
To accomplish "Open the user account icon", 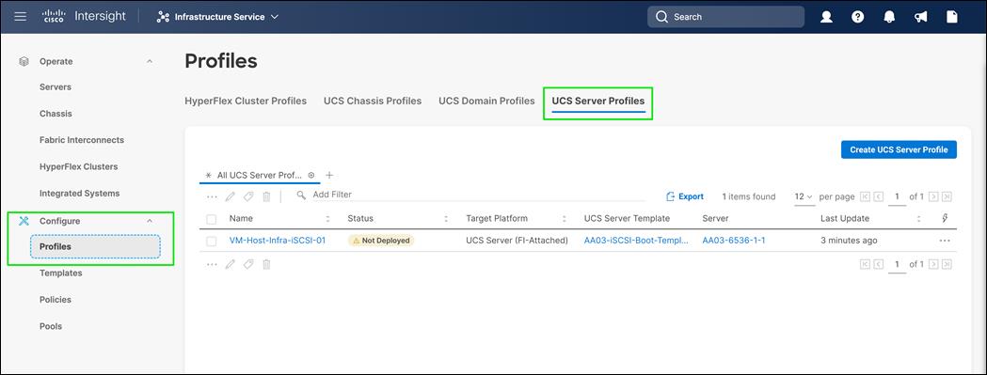I will pos(826,17).
